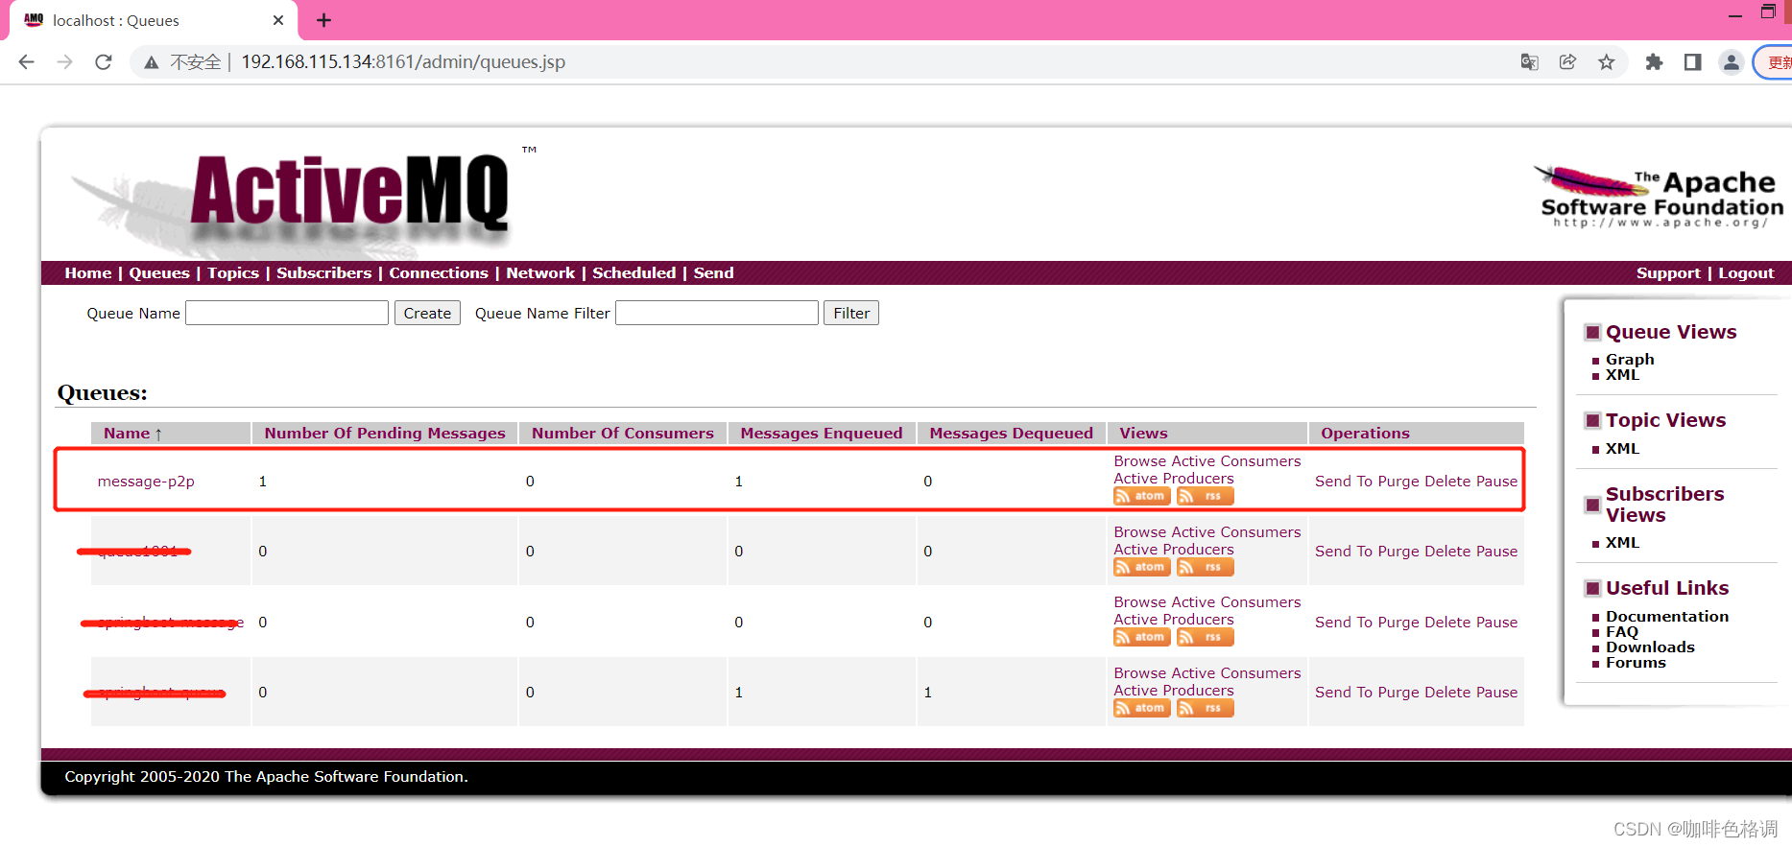Open the Downloads link
Screen dimensions: 1792x847
(x=1650, y=647)
